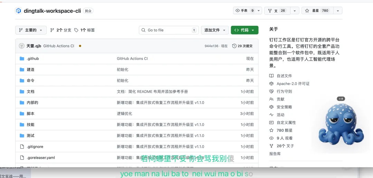Click the commit status dot indicator
The image size is (373, 178).
(x=80, y=46)
